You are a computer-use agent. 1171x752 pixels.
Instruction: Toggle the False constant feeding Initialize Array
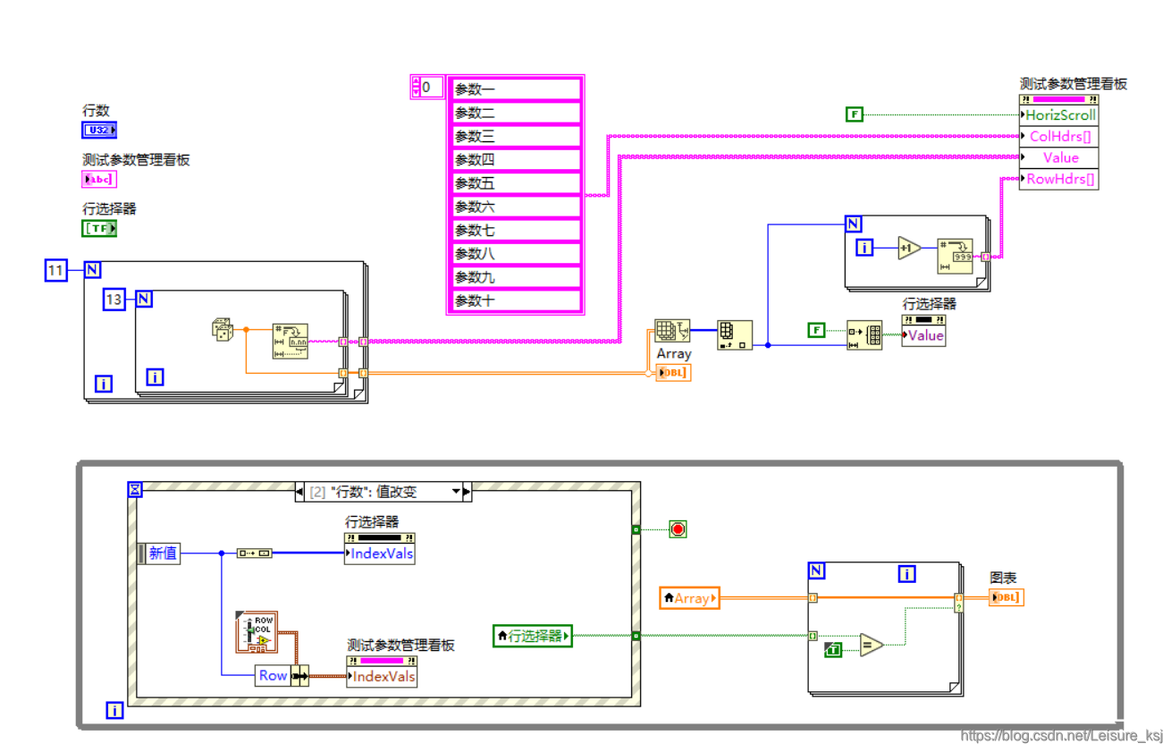coord(815,331)
